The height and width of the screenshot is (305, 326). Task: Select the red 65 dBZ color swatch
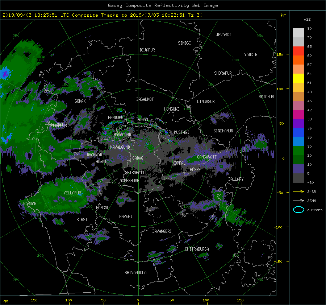pos(298,51)
